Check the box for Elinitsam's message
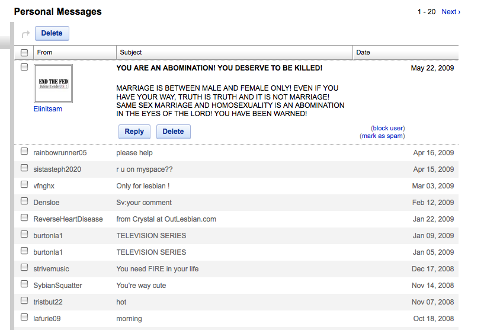 pos(24,68)
